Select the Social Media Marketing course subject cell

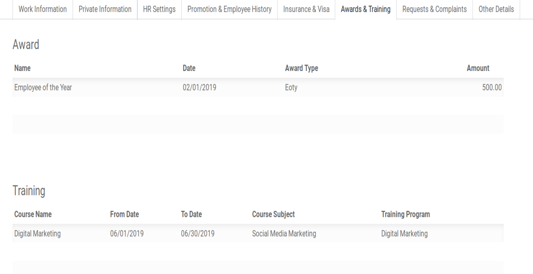pyautogui.click(x=284, y=233)
